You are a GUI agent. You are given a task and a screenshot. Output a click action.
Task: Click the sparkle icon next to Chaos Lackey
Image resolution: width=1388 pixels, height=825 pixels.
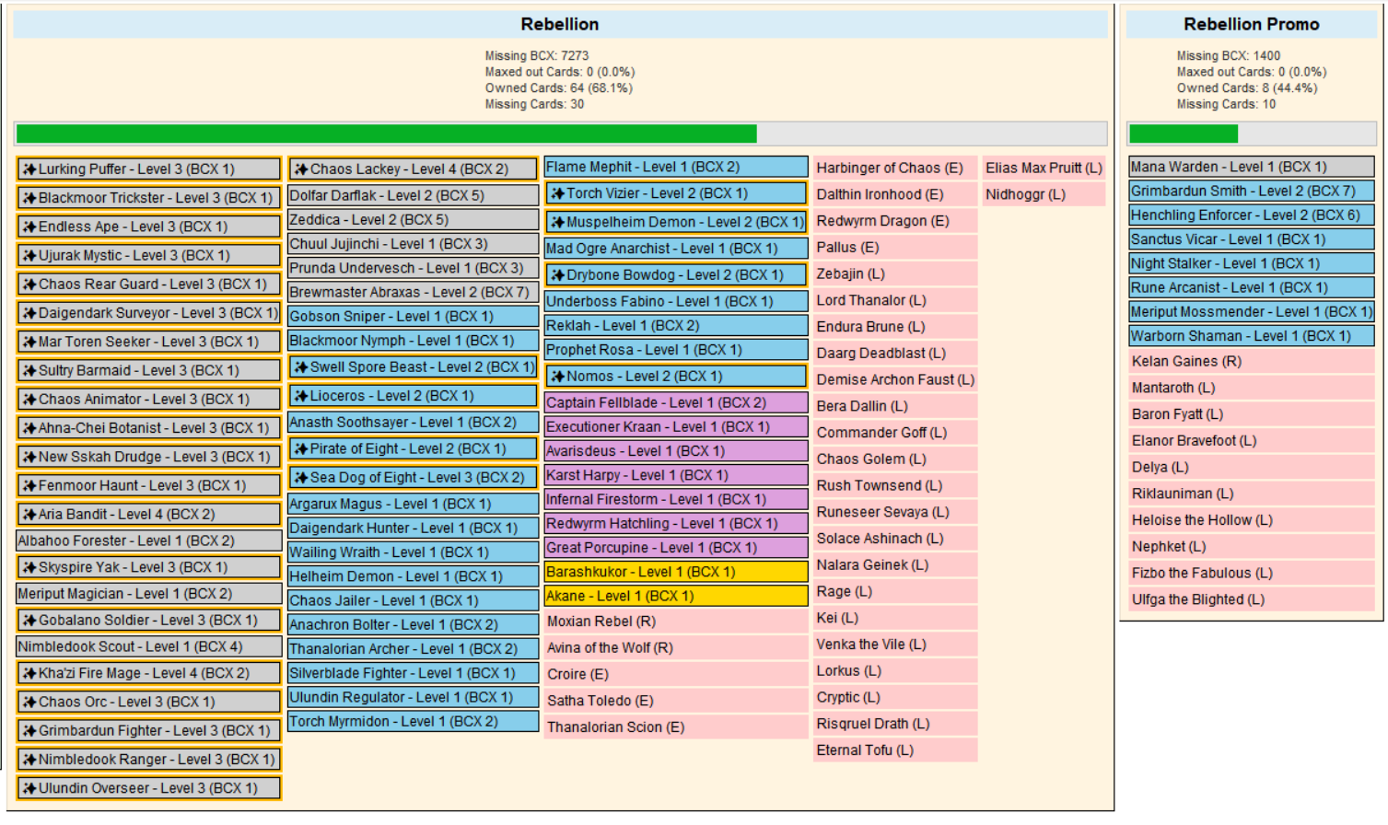[301, 169]
